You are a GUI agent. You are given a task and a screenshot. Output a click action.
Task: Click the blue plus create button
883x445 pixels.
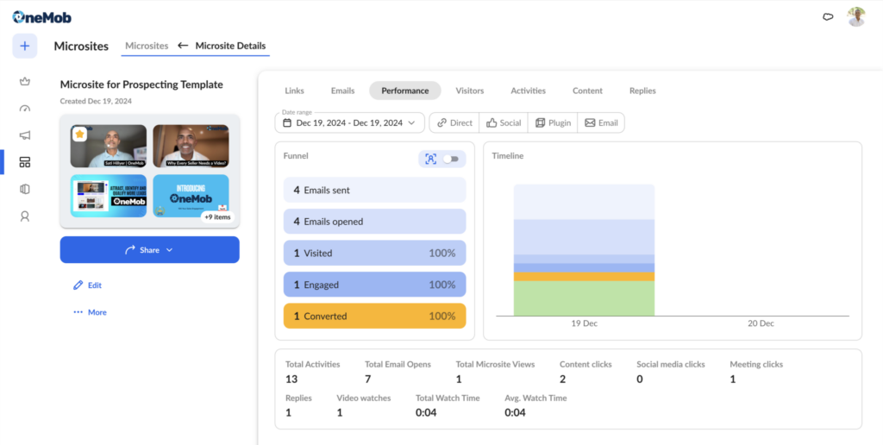[x=24, y=47]
